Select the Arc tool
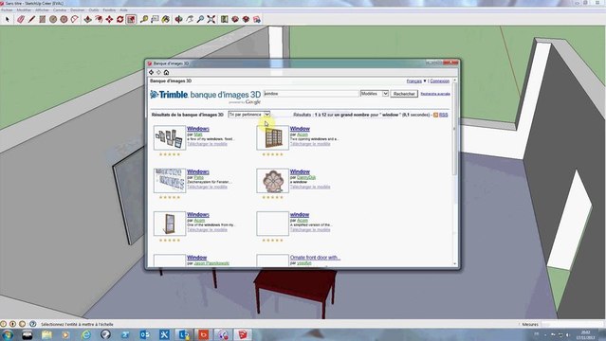The image size is (606, 341). pyautogui.click(x=75, y=19)
